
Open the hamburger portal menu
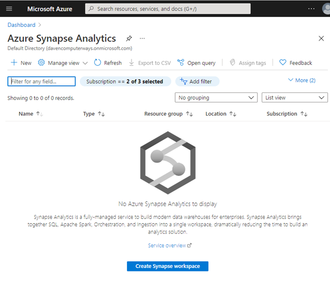9,9
